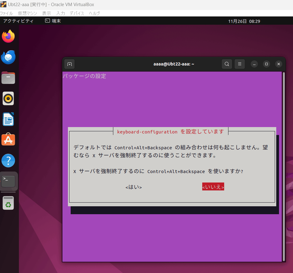The height and width of the screenshot is (273, 293).
Task: Open the 表示 menu
Action: click(47, 13)
